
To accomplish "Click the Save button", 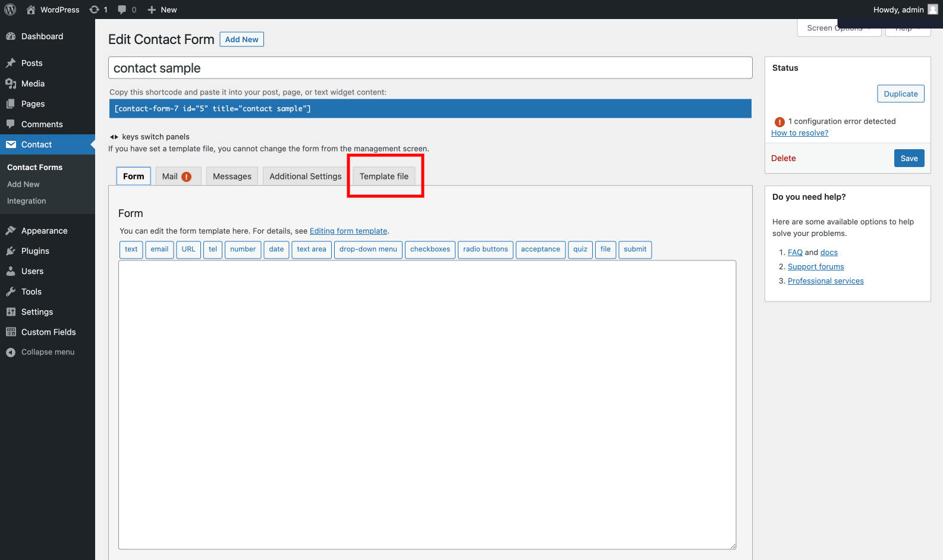I will coord(909,158).
